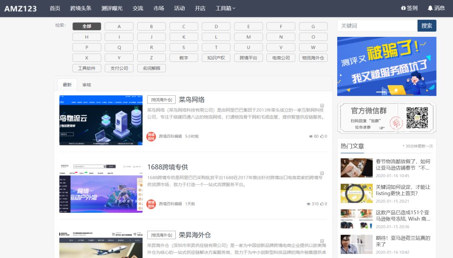Like the 1688跨境专供 entry with thumbs-up

pos(322,204)
